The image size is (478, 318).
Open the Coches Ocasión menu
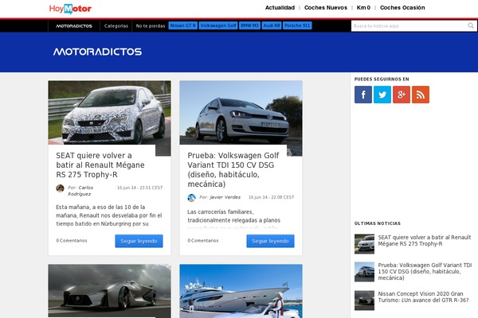[x=402, y=8]
